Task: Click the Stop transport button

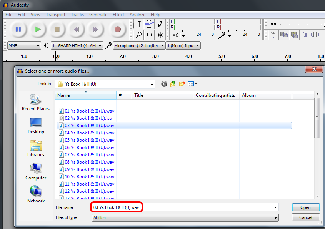Action: pyautogui.click(x=57, y=29)
